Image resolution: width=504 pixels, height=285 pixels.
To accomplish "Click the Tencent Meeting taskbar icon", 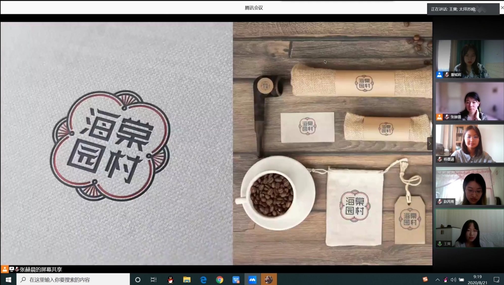I will tap(252, 279).
